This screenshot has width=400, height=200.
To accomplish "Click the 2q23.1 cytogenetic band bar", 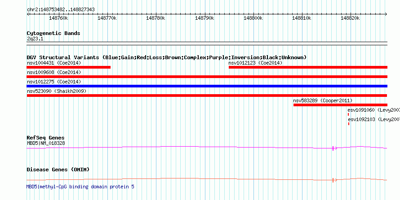I will pyautogui.click(x=207, y=43).
